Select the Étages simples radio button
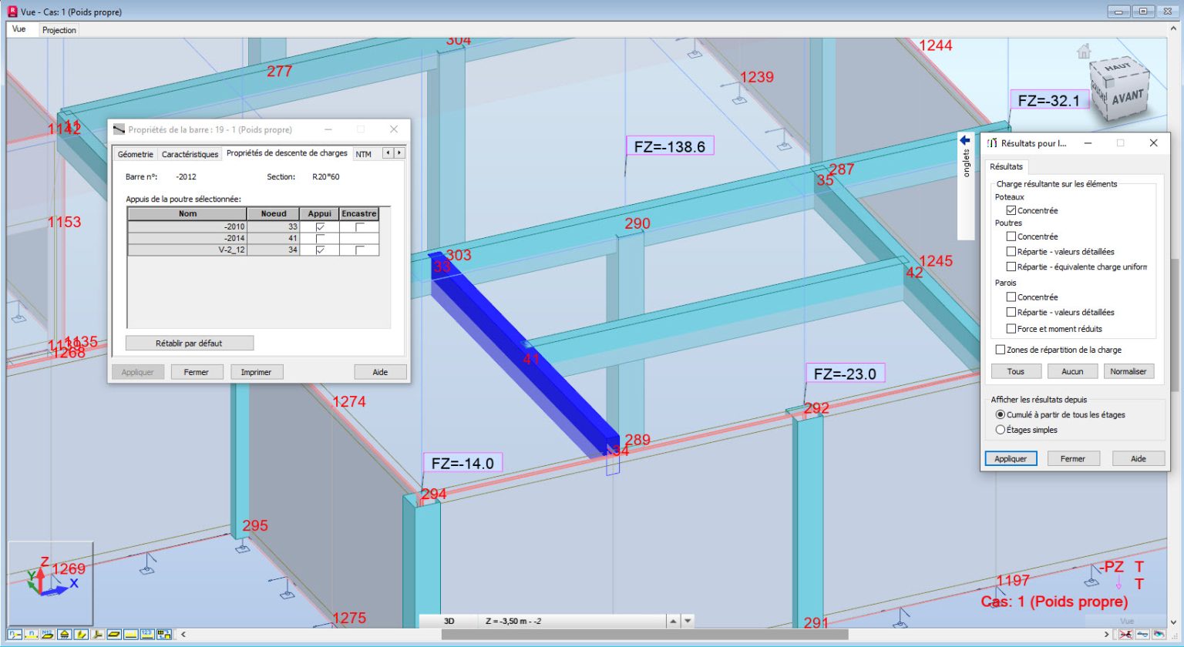 pyautogui.click(x=1001, y=430)
